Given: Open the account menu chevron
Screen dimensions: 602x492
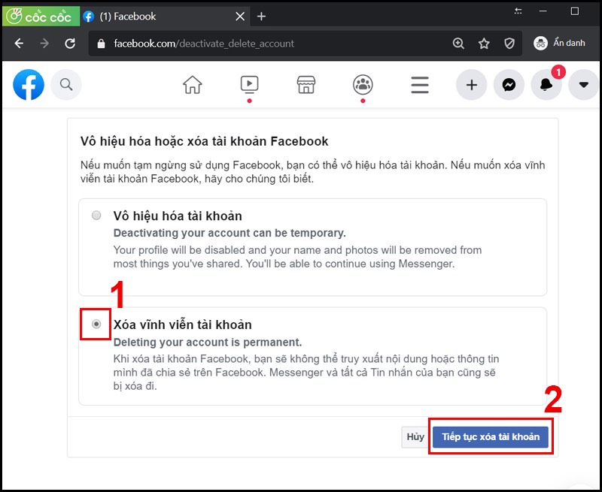Looking at the screenshot, I should coord(583,85).
